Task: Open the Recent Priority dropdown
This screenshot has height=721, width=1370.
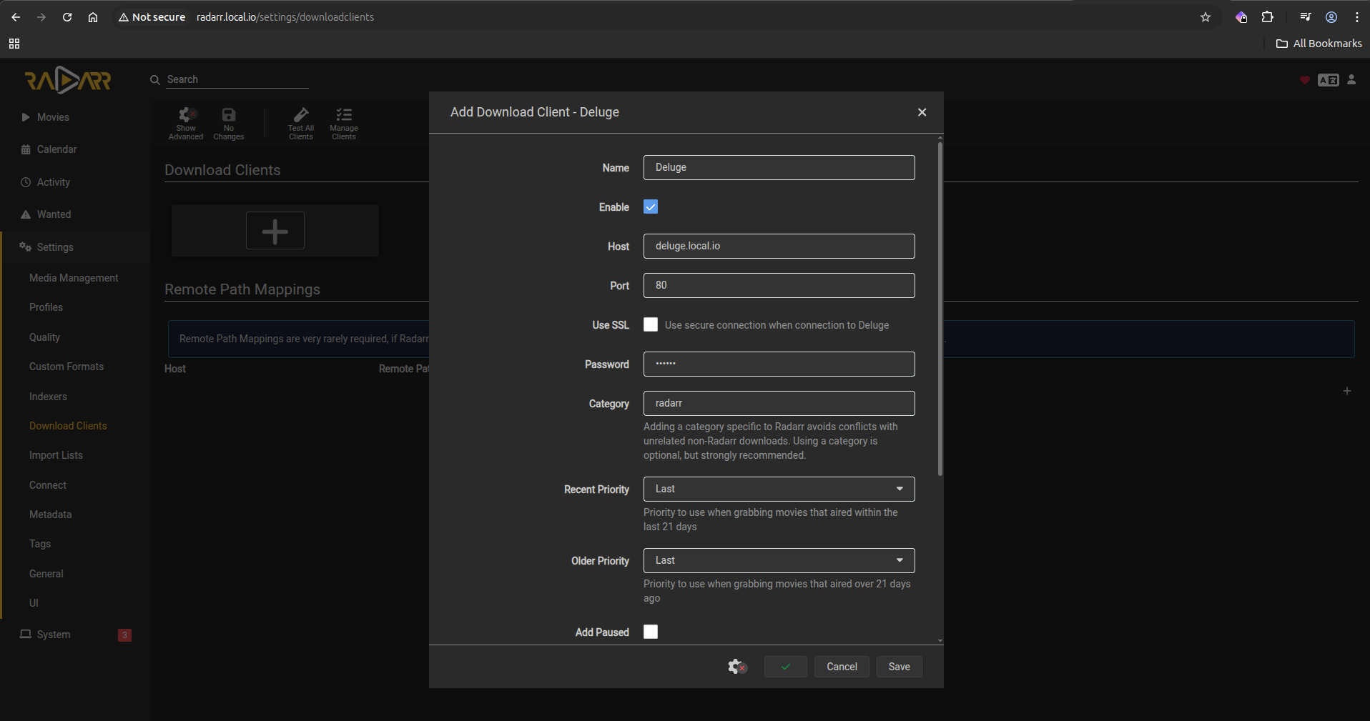Action: (779, 489)
